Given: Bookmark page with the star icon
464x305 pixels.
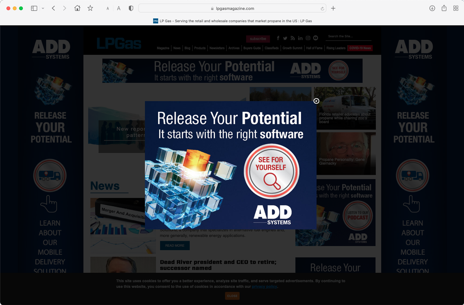Looking at the screenshot, I should [90, 8].
